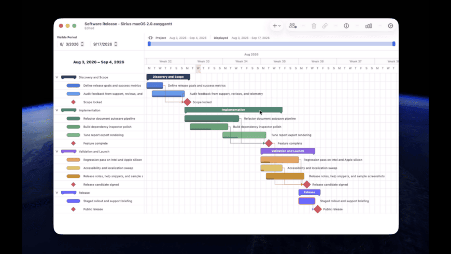
Task: Select Refactor document autosave pipeline list row
Action: pos(99,119)
